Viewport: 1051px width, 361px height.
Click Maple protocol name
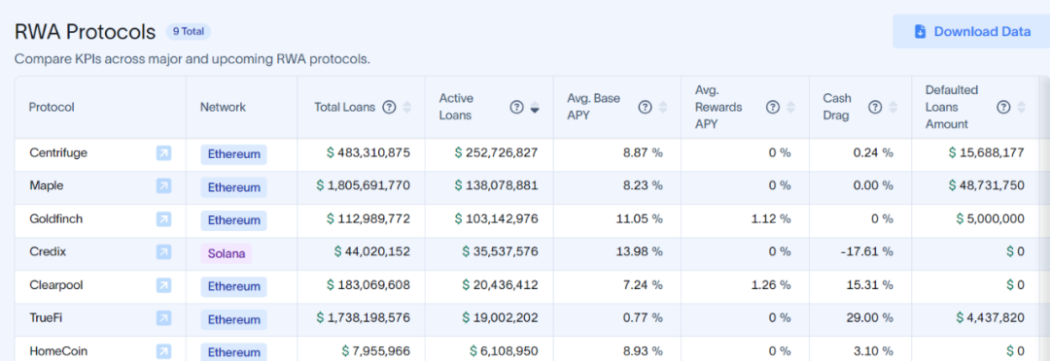(x=47, y=185)
